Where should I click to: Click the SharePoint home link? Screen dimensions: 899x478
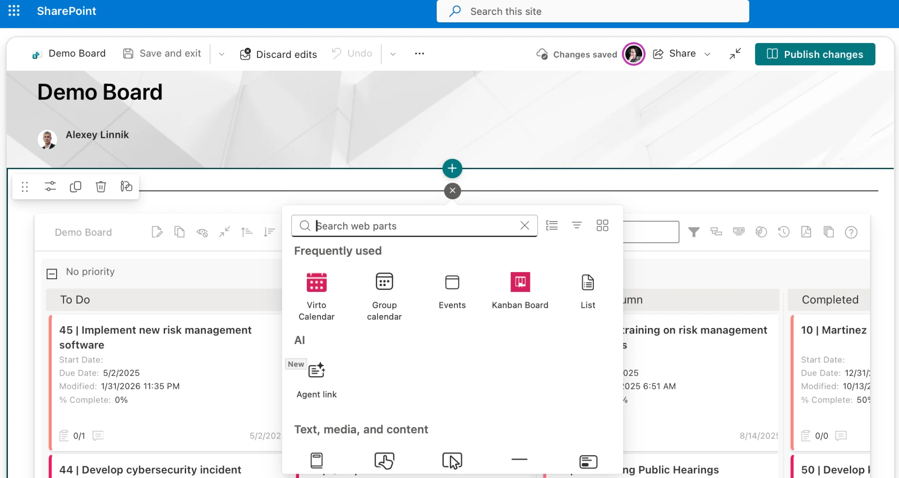point(66,11)
